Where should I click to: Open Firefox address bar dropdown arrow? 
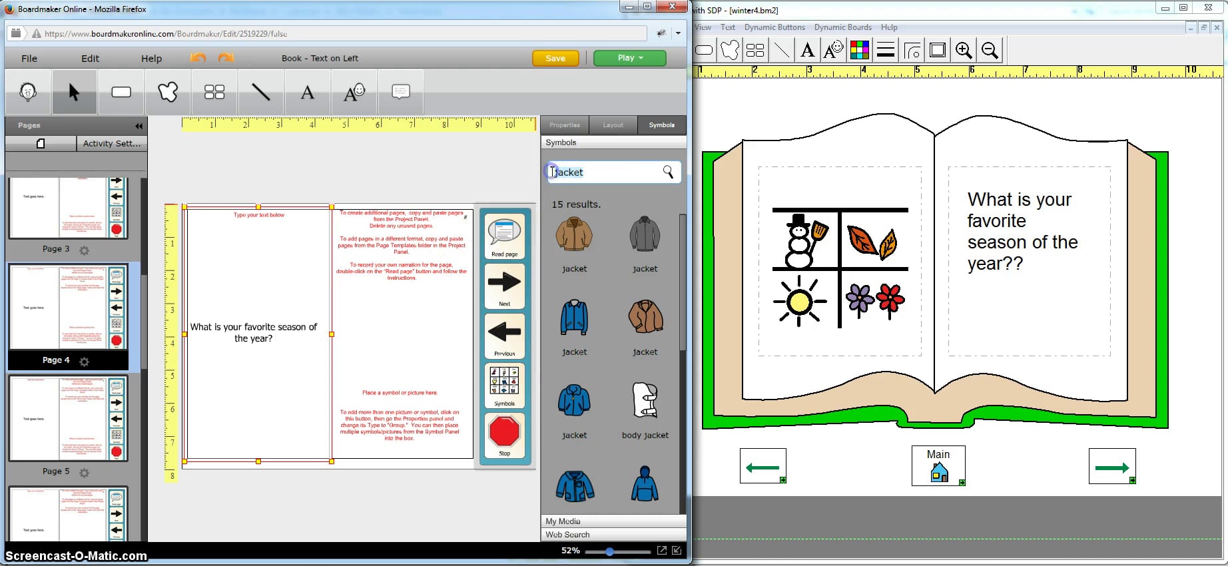tap(678, 33)
